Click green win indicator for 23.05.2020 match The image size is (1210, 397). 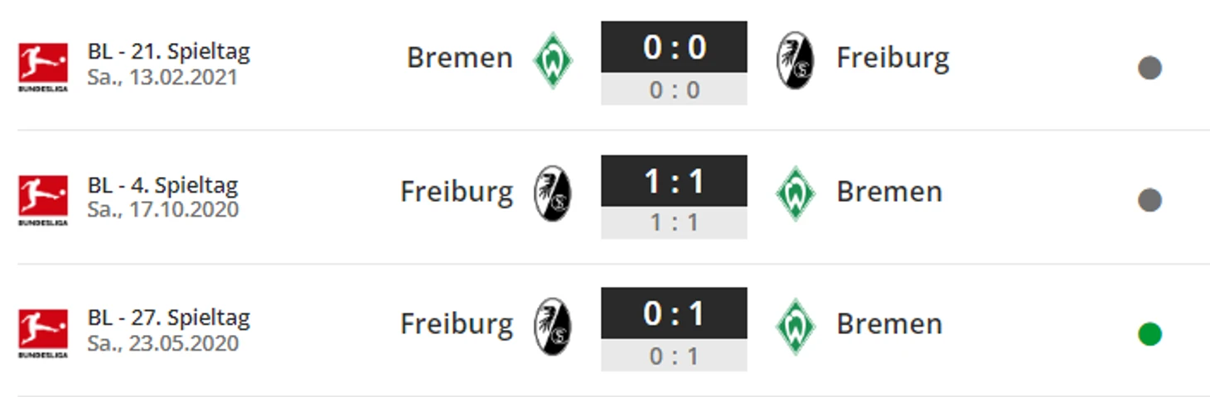[x=1149, y=334]
